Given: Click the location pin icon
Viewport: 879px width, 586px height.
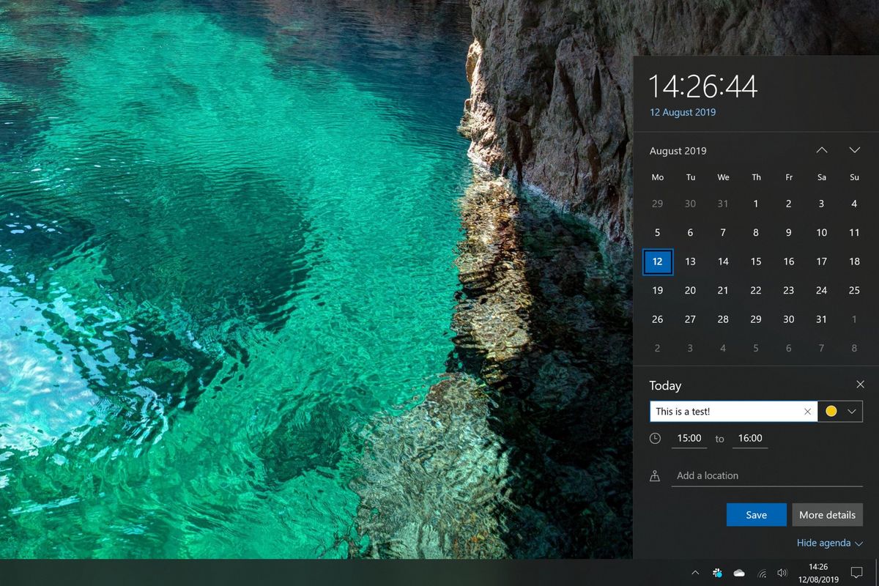Looking at the screenshot, I should [656, 475].
